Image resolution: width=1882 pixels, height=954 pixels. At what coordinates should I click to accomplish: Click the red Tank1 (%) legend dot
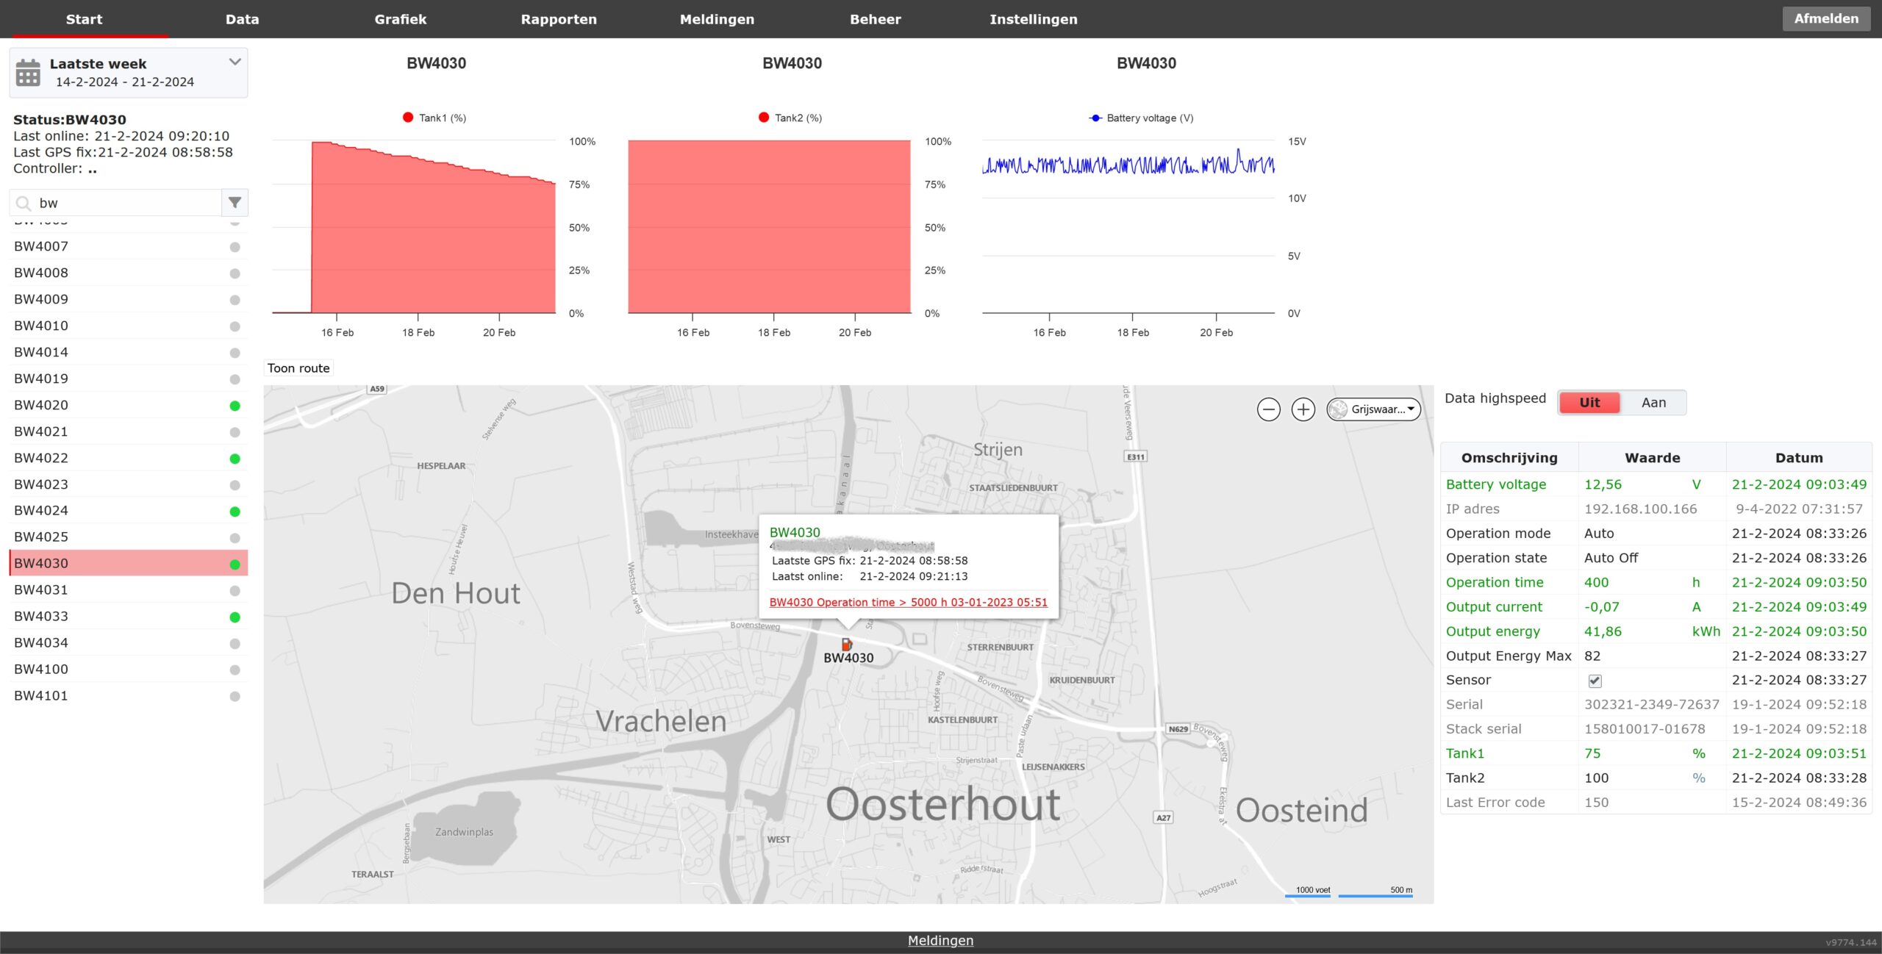point(408,118)
